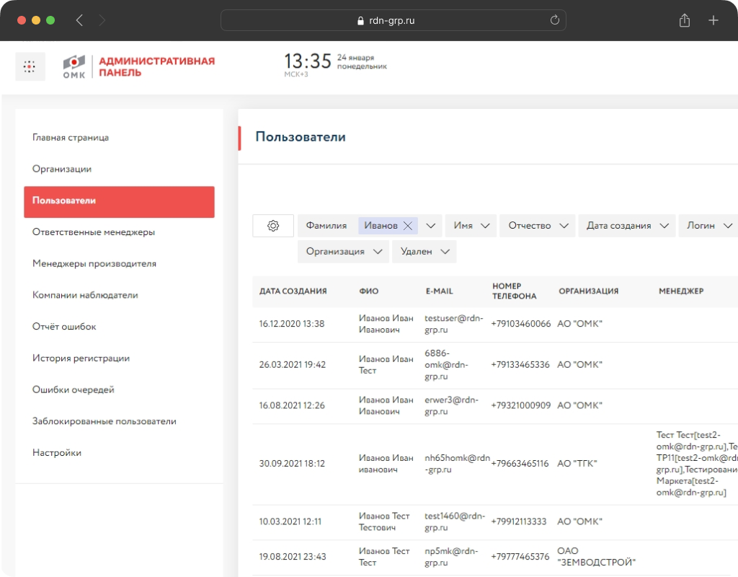This screenshot has height=577, width=738.
Task: Open Ответственные менеджеры section
Action: [x=94, y=232]
